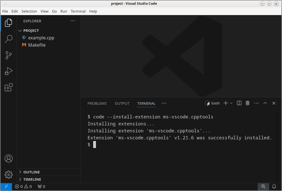The height and width of the screenshot is (191, 282).
Task: Click the 'successfully installed' terminal output line
Action: point(180,138)
